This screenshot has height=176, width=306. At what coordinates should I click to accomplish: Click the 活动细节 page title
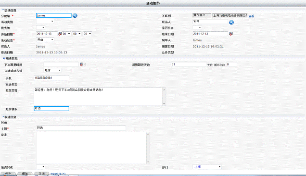pos(153,3)
